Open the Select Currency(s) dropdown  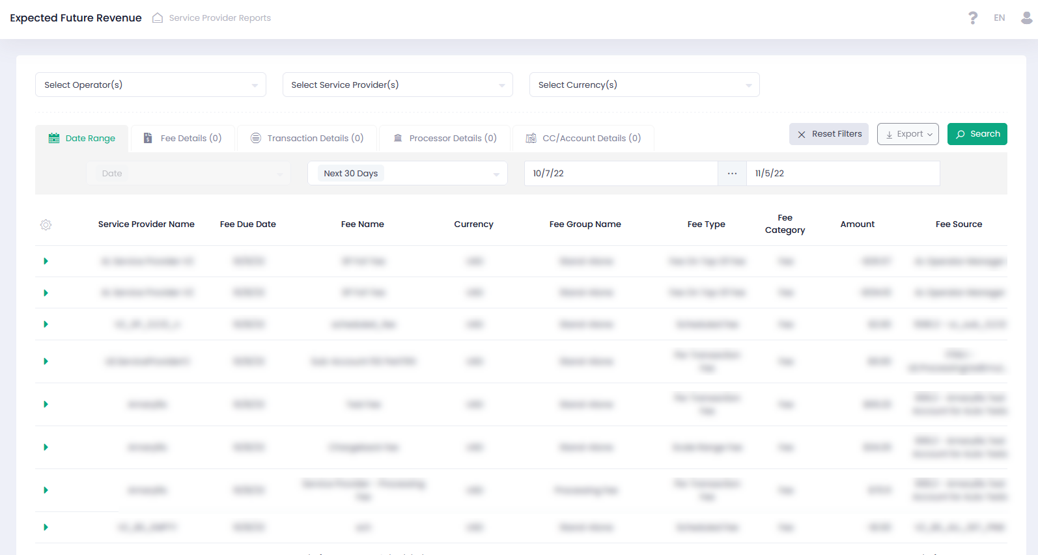644,85
